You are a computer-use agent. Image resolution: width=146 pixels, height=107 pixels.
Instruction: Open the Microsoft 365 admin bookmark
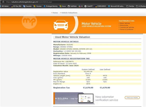tap(116, 6)
